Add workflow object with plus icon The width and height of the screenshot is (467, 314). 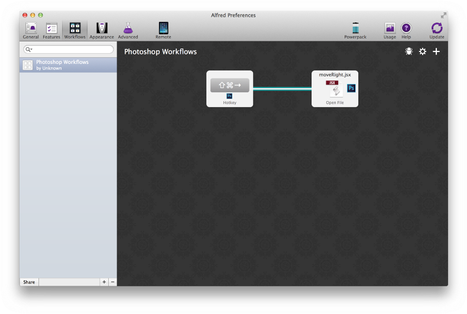436,51
